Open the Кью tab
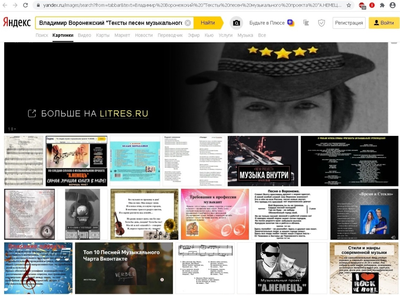The width and height of the screenshot is (400, 295). 209,35
